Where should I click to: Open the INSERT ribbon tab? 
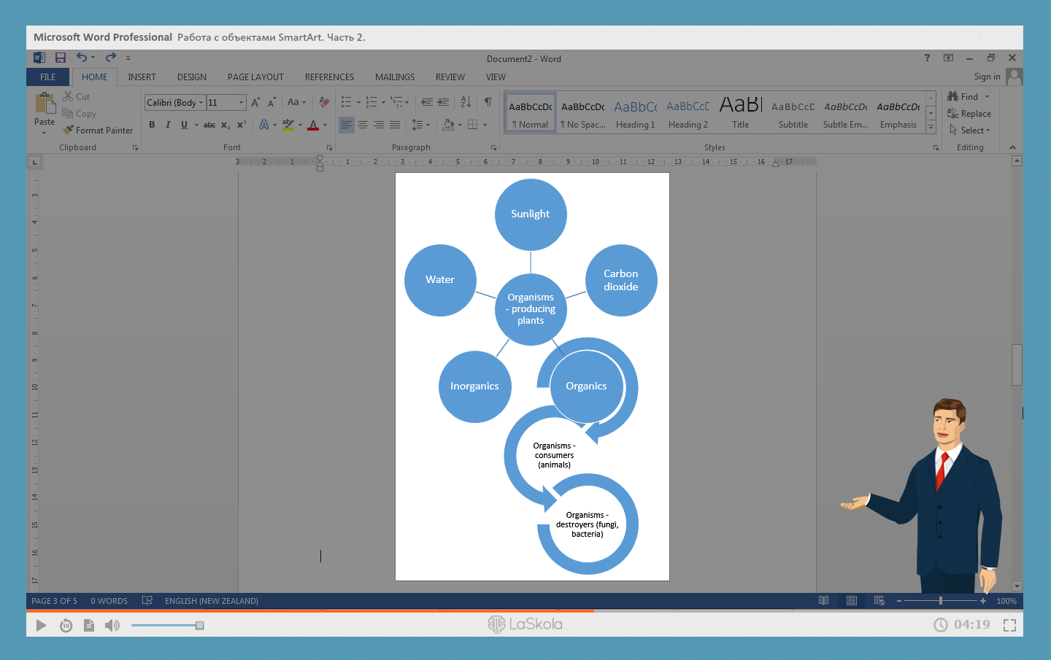pos(142,77)
